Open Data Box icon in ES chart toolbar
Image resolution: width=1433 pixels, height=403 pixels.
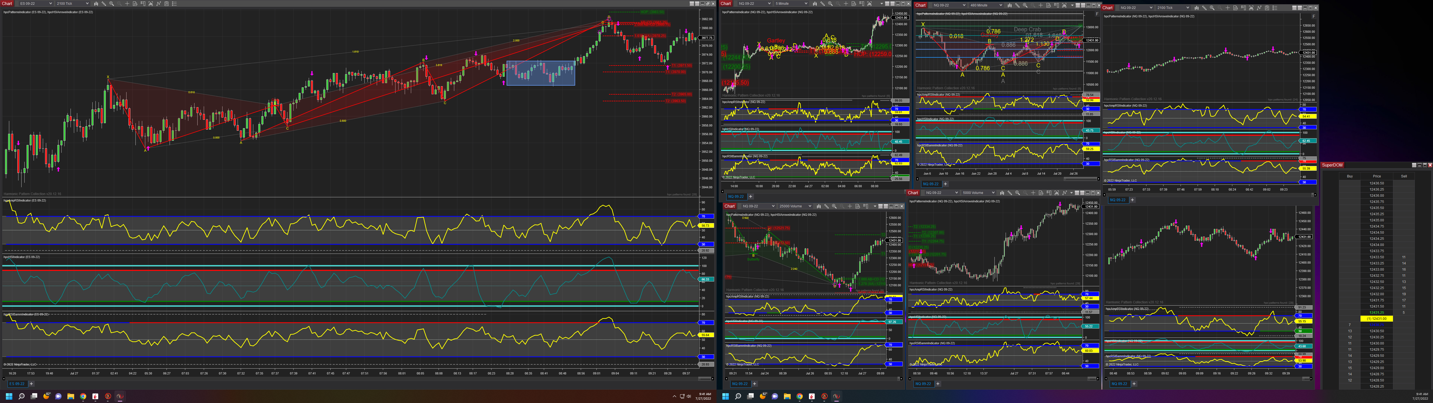[135, 3]
